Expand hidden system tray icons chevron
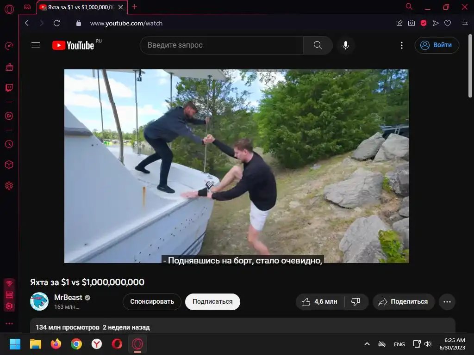This screenshot has height=355, width=474. [367, 344]
